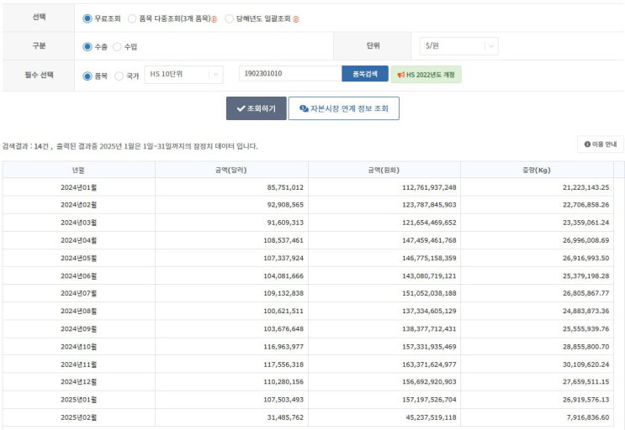Open the HS 10단위 dropdown
The height and width of the screenshot is (430, 625).
coord(183,75)
